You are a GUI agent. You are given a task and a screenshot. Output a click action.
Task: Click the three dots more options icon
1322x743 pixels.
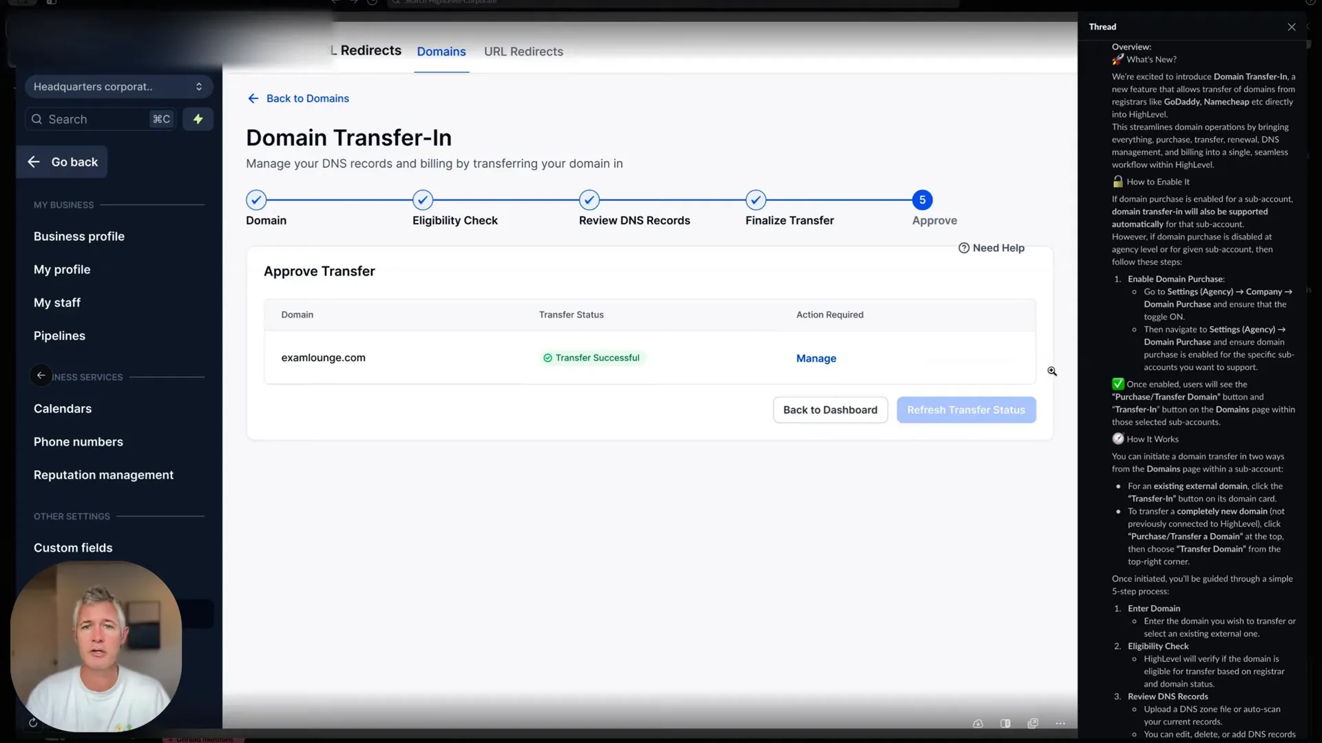click(x=1060, y=724)
